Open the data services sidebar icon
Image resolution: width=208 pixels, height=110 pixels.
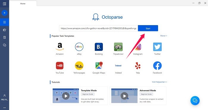(x=4, y=38)
